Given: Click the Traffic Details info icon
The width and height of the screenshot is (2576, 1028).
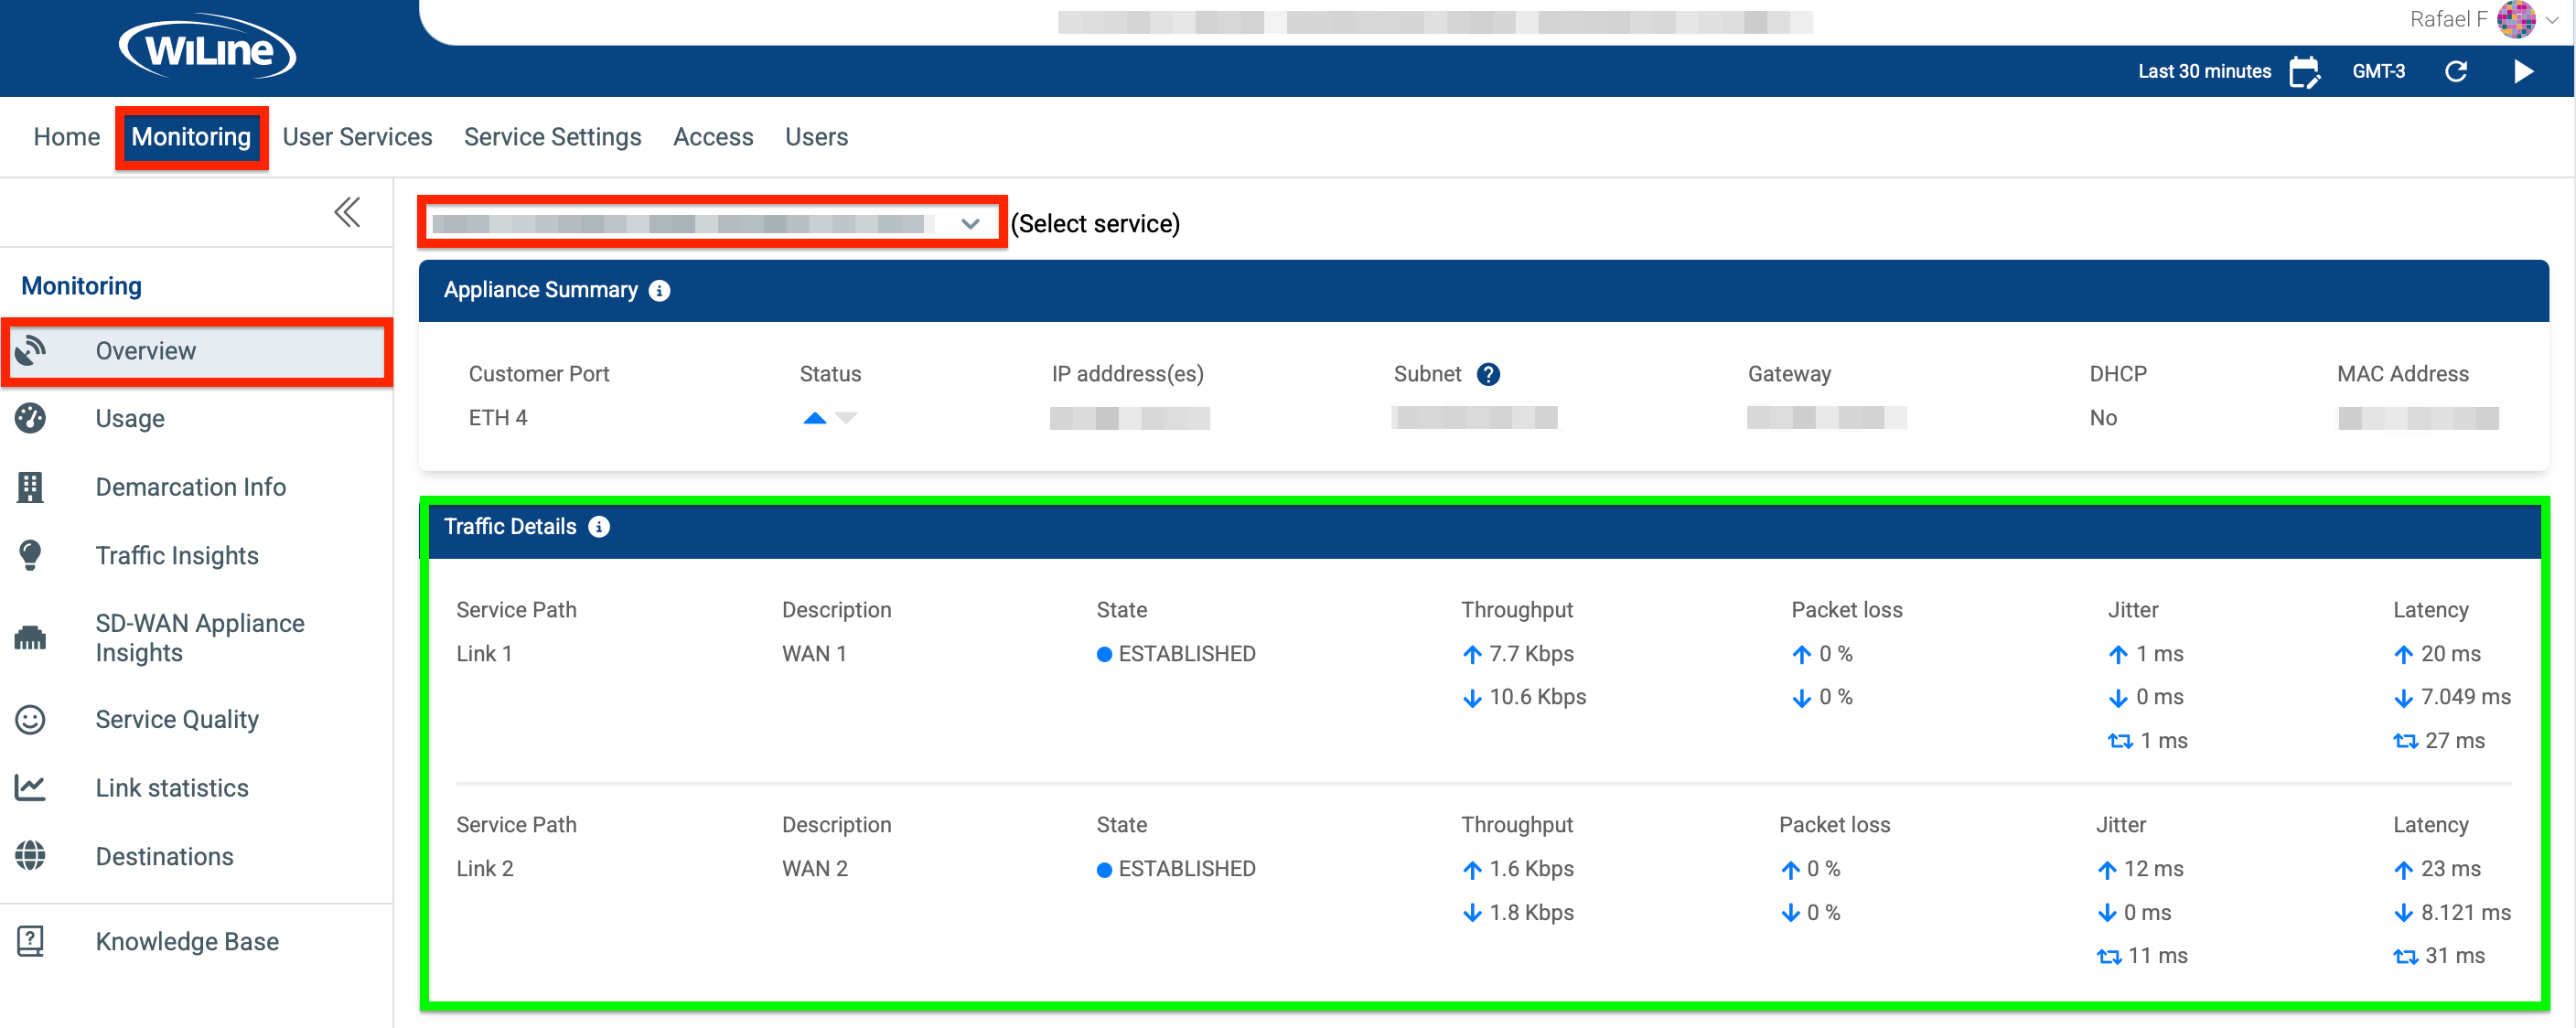Looking at the screenshot, I should [x=599, y=527].
